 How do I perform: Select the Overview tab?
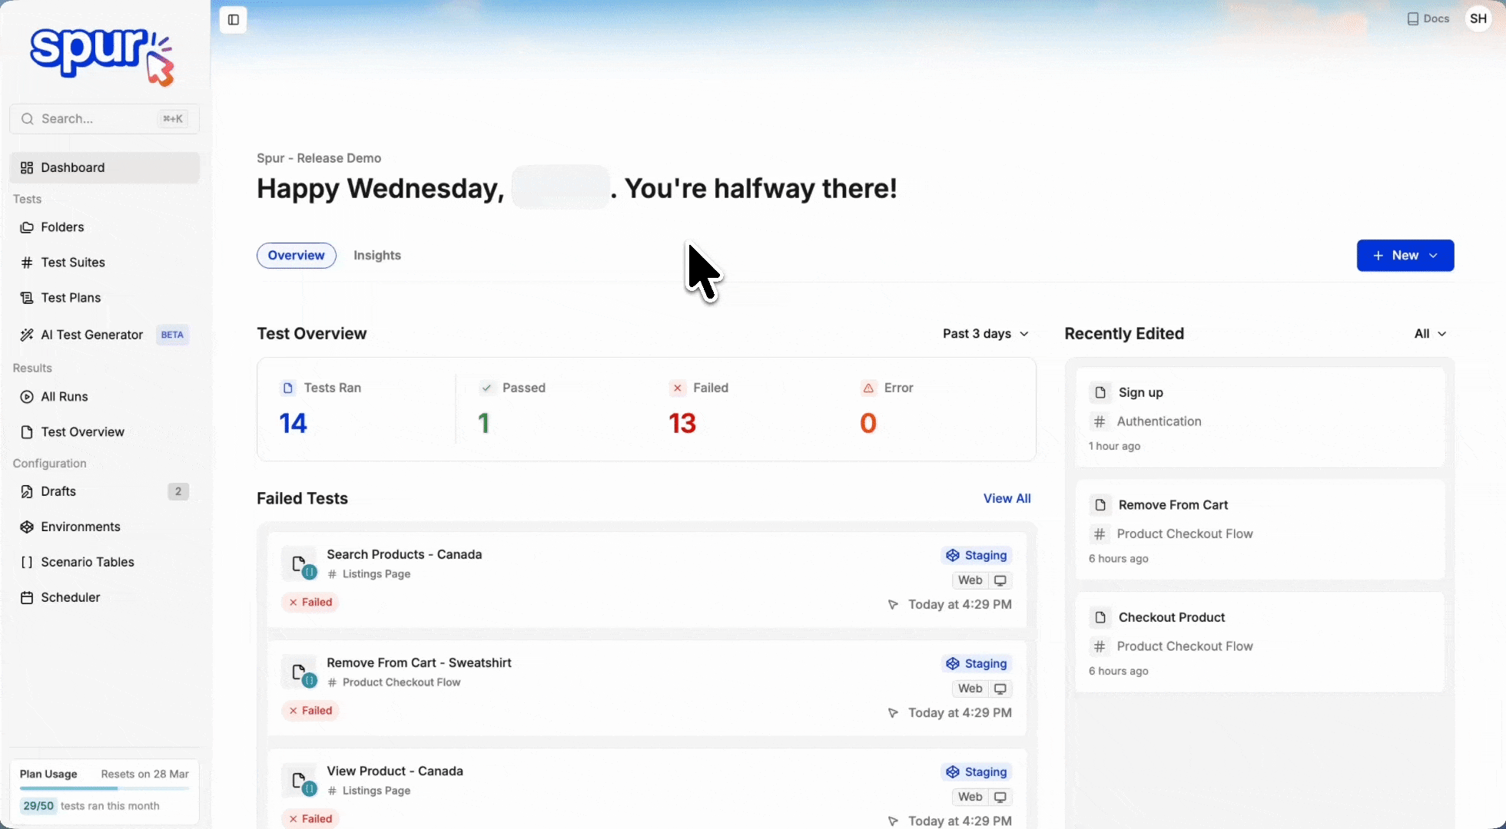(296, 255)
